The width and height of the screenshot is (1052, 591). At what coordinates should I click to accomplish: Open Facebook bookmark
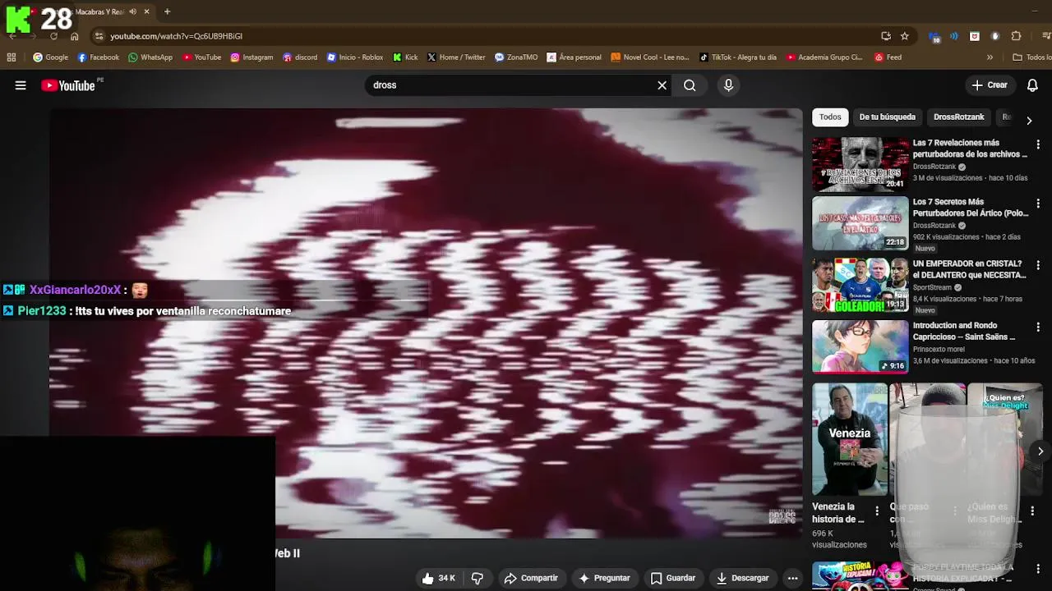pos(98,57)
